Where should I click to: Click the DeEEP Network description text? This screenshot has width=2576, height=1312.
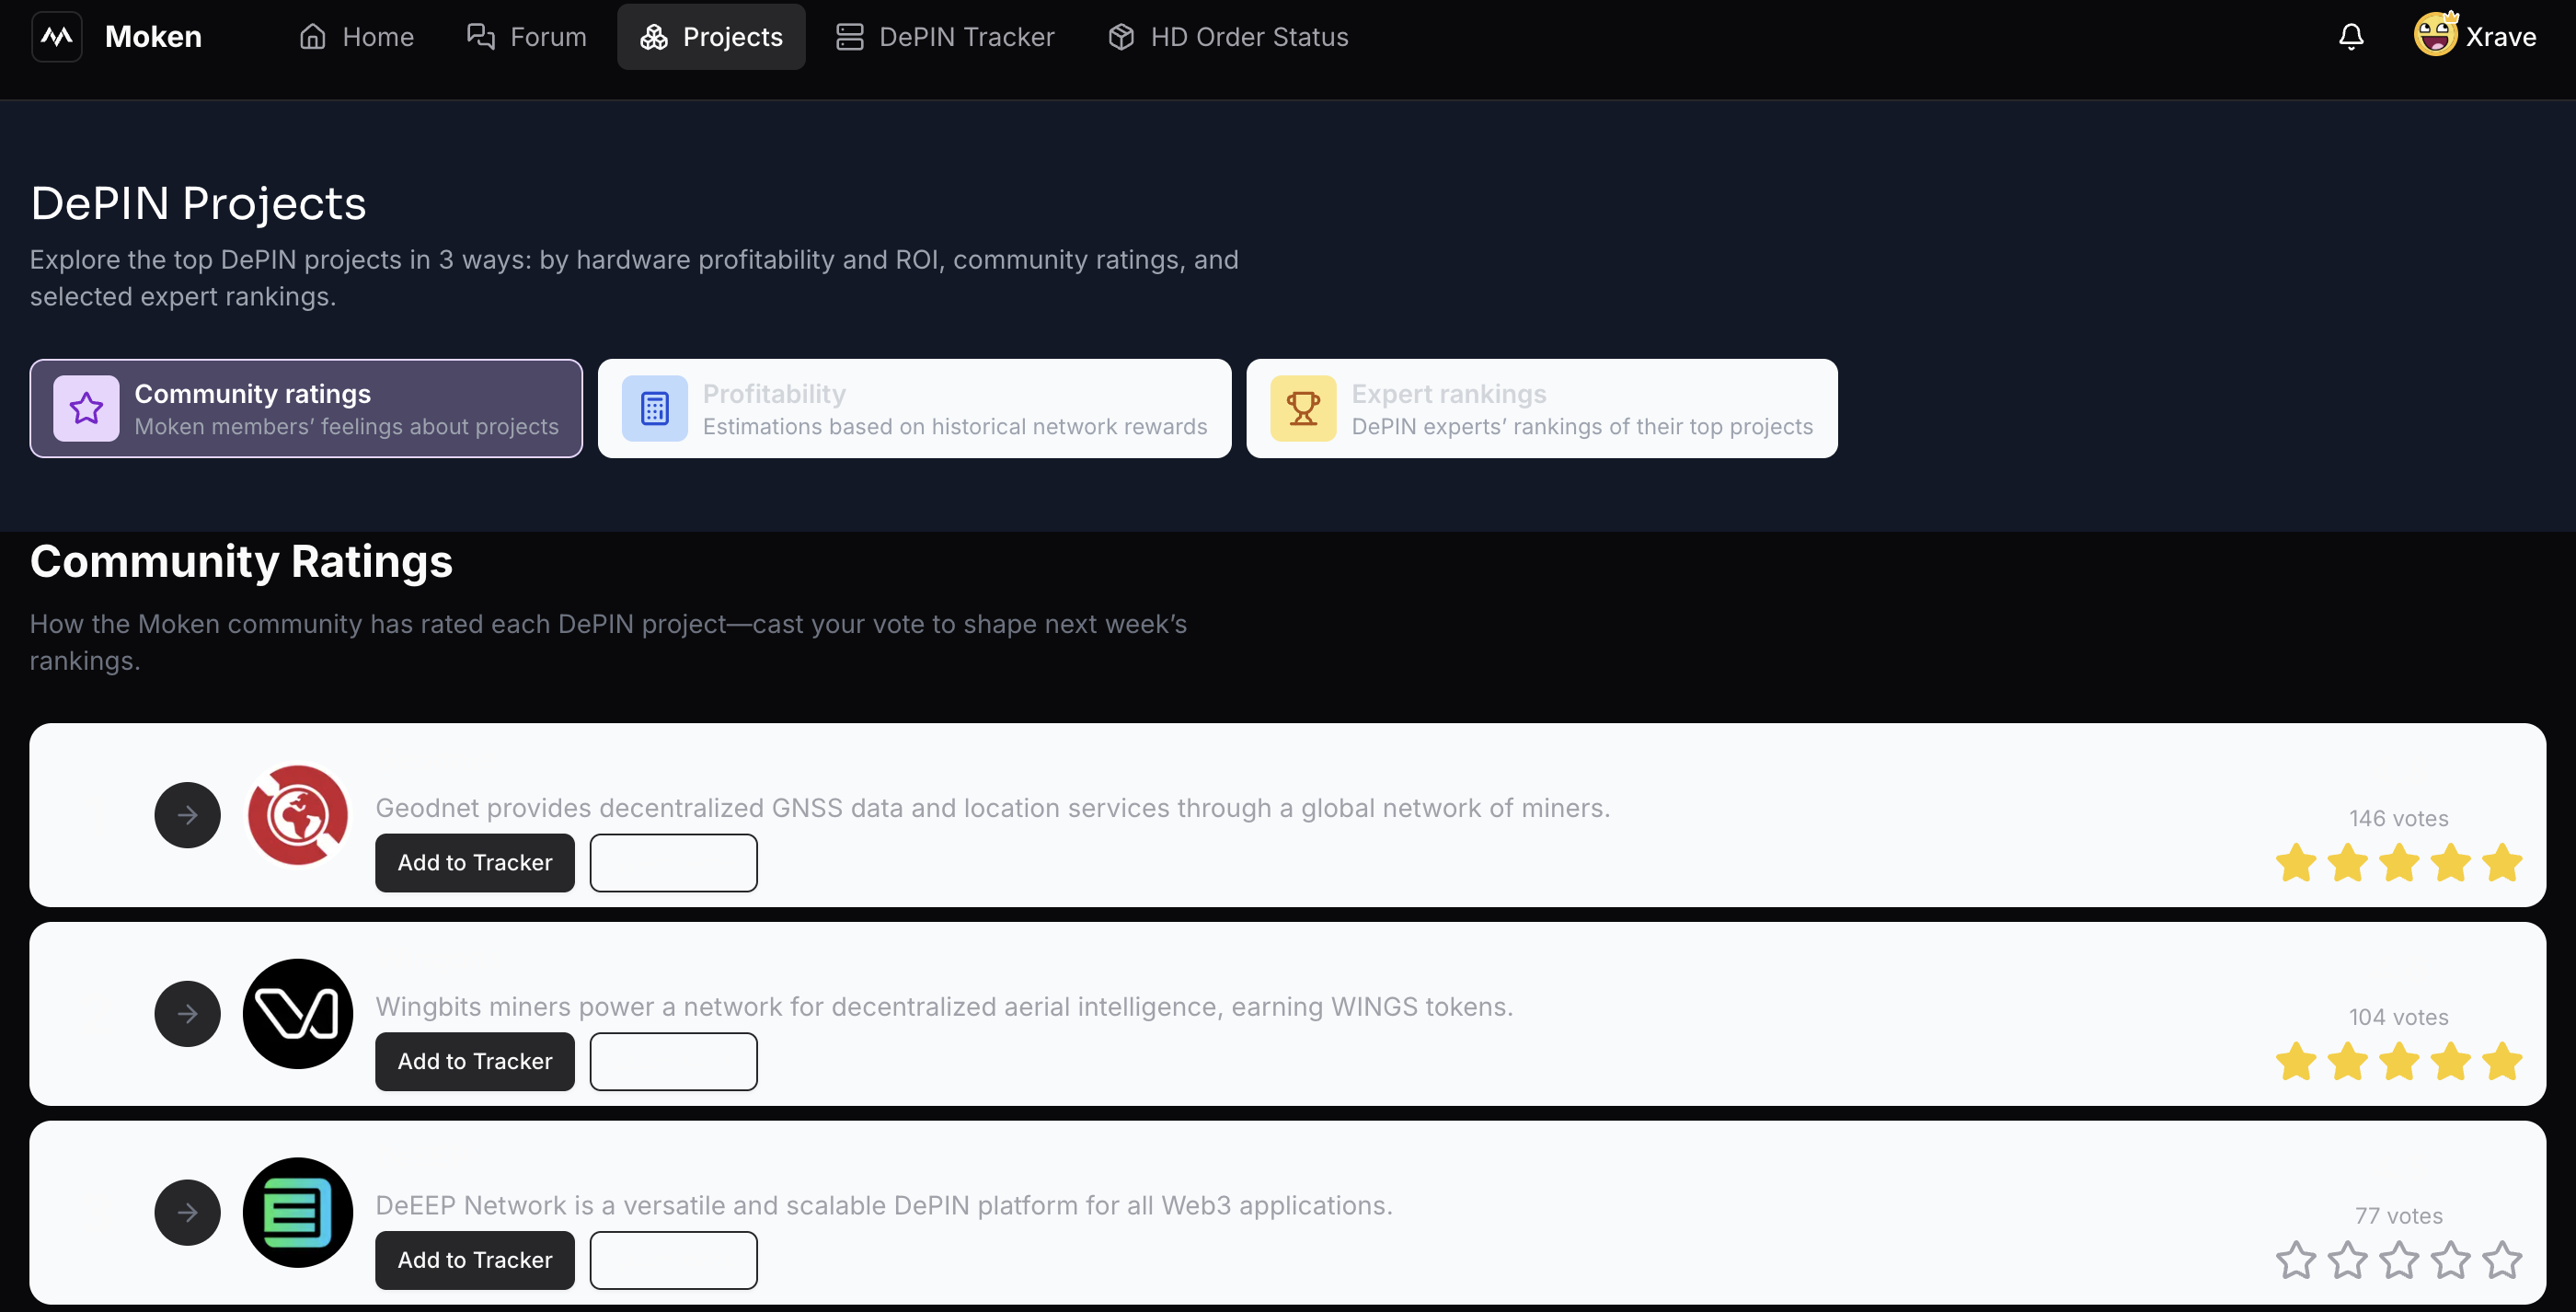tap(884, 1206)
